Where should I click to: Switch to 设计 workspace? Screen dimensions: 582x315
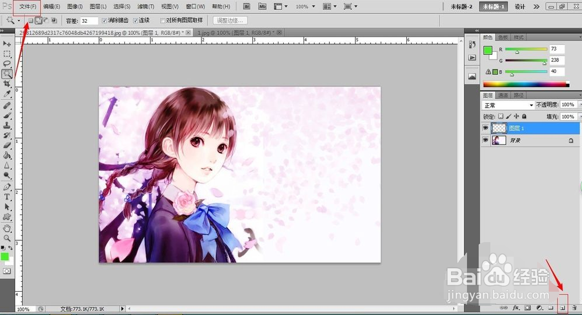pyautogui.click(x=520, y=6)
